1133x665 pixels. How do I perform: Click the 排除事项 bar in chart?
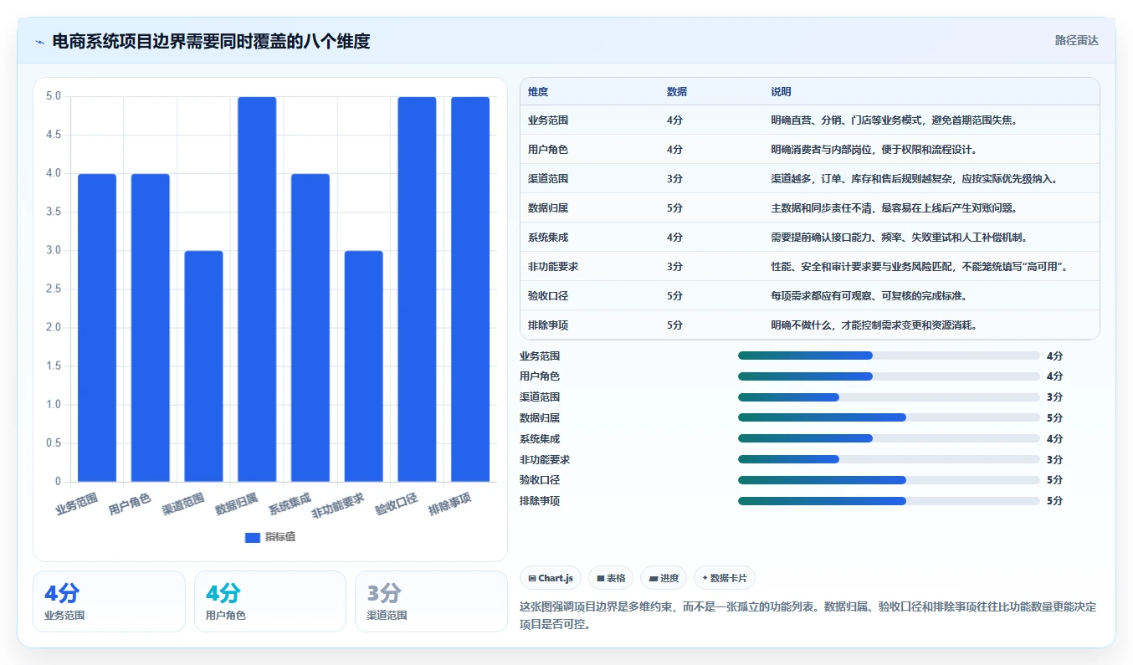470,289
